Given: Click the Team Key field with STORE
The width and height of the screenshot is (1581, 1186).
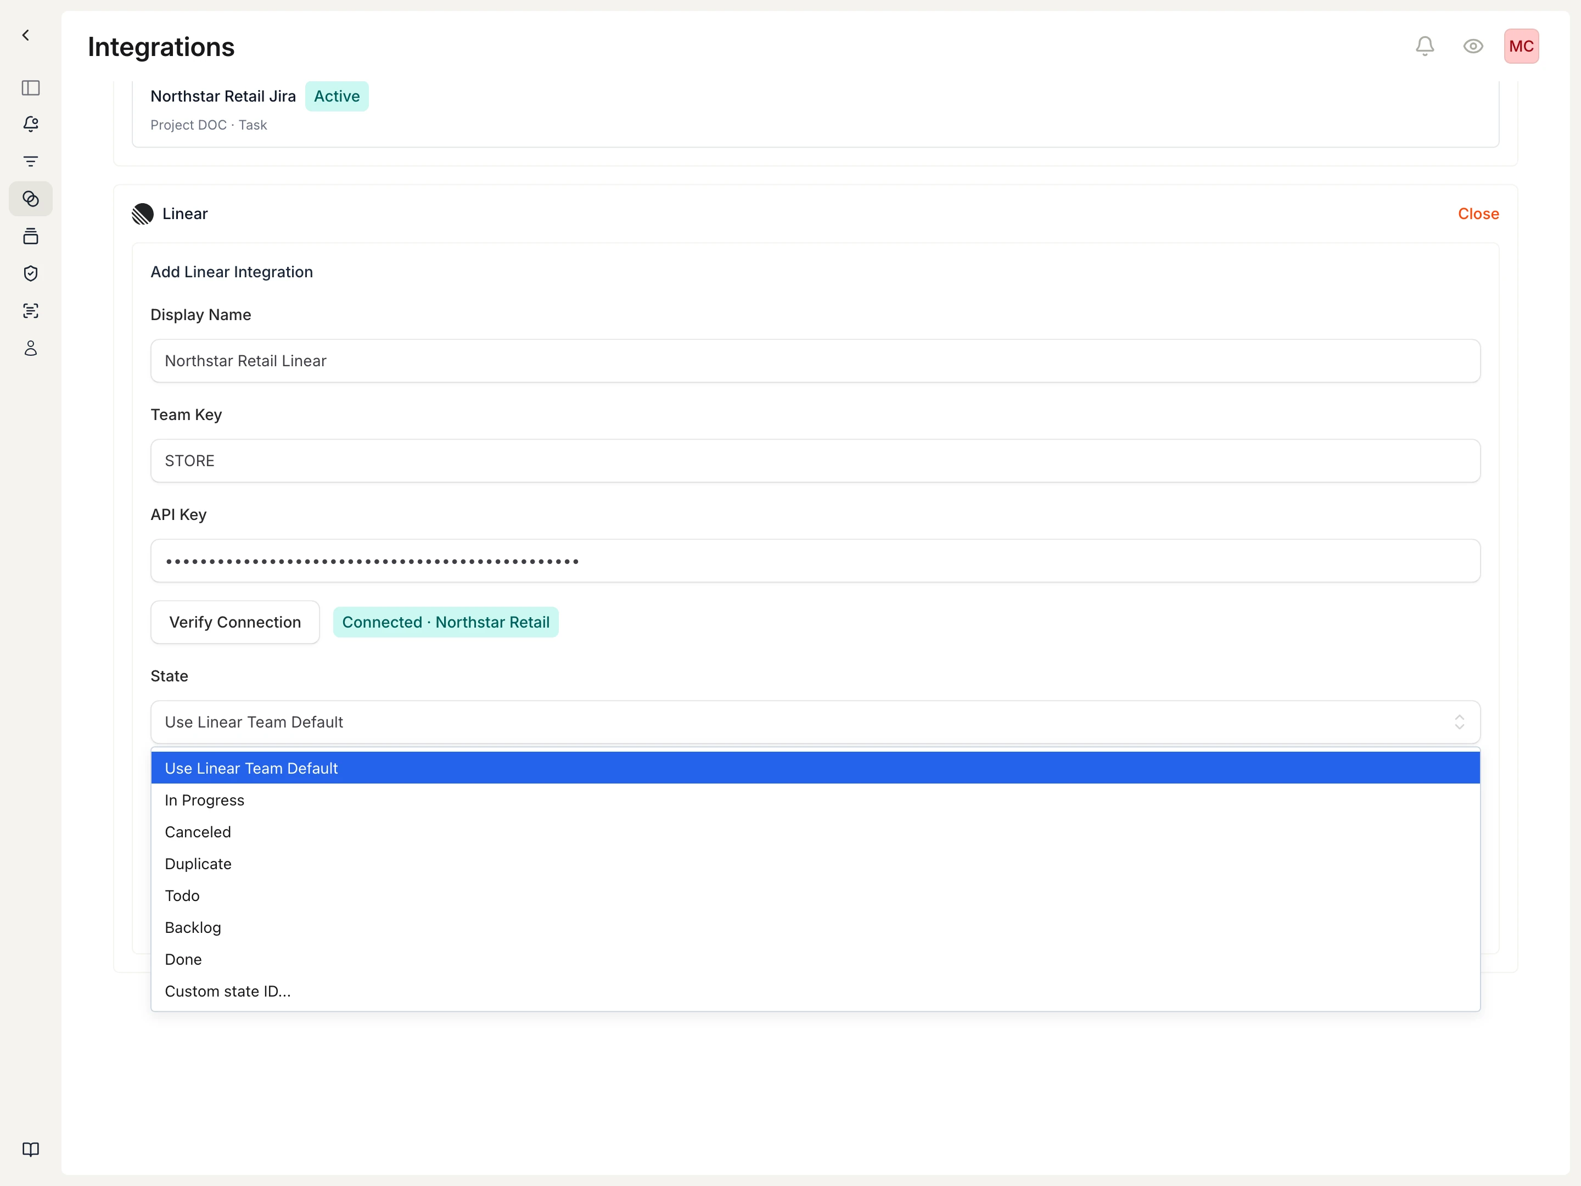Looking at the screenshot, I should 815,461.
